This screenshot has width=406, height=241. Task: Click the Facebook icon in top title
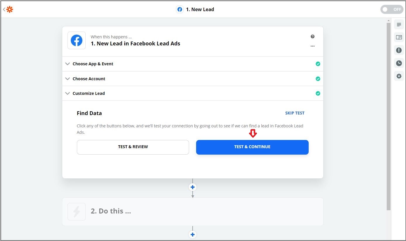pos(180,9)
